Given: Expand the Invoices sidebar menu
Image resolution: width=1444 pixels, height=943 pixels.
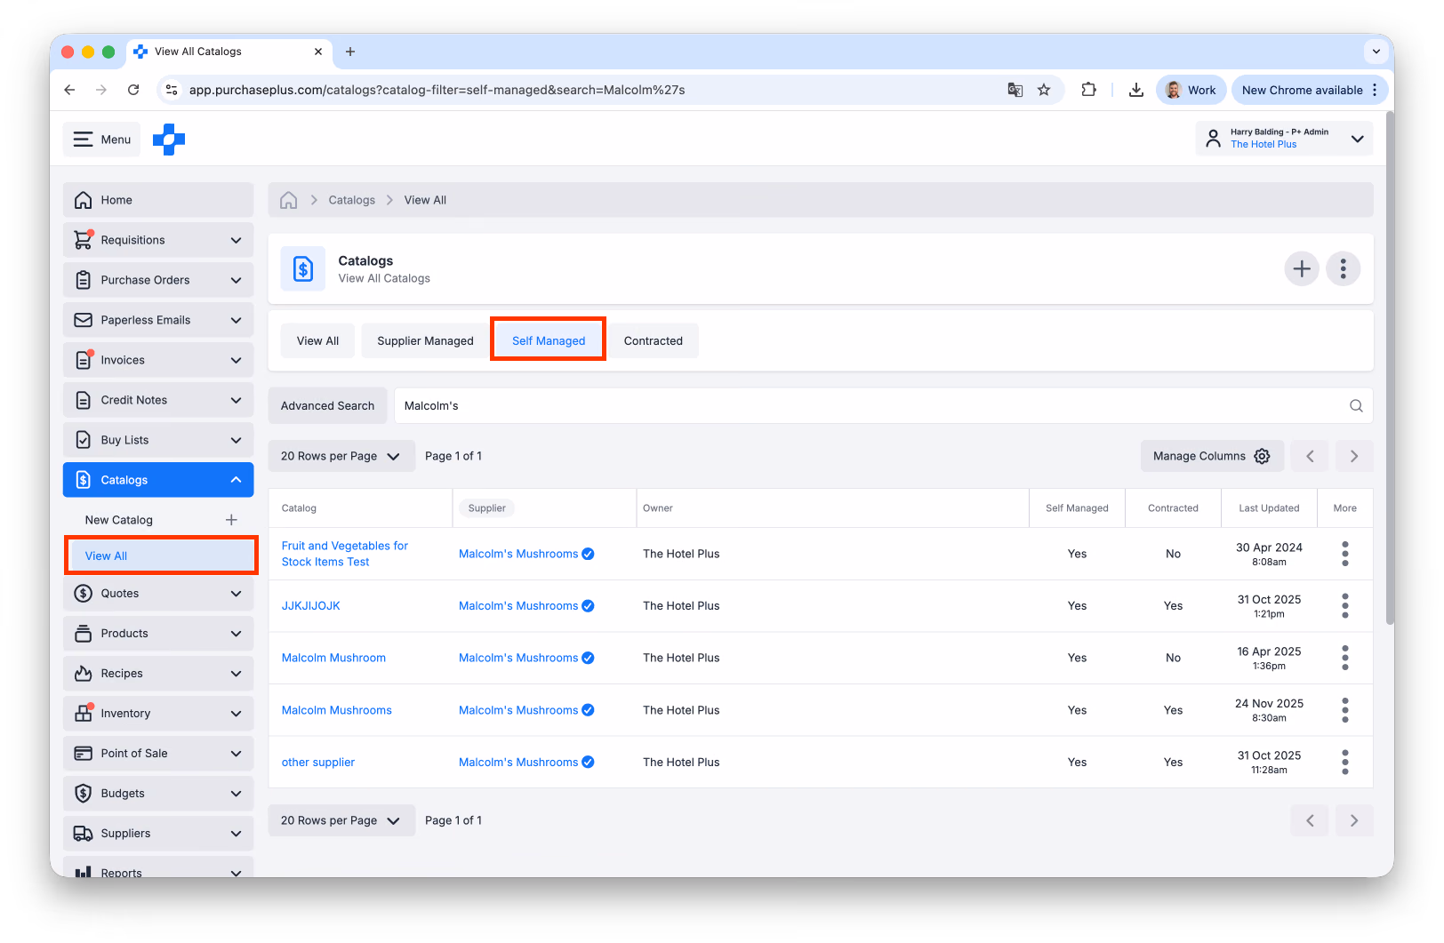Looking at the screenshot, I should click(x=158, y=360).
